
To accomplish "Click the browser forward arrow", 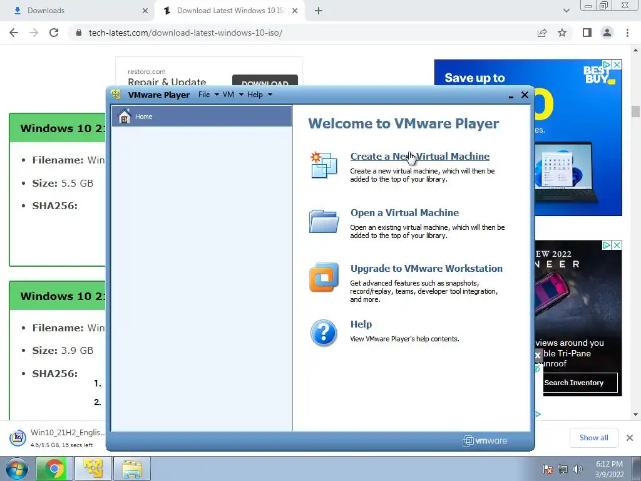I will click(x=34, y=33).
